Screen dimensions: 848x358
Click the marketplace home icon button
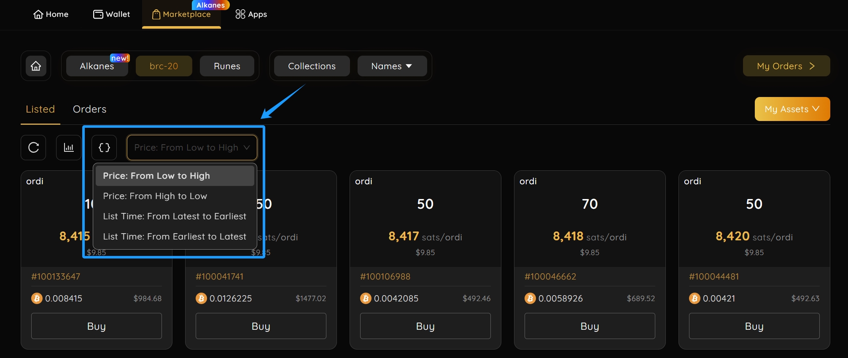pyautogui.click(x=36, y=66)
